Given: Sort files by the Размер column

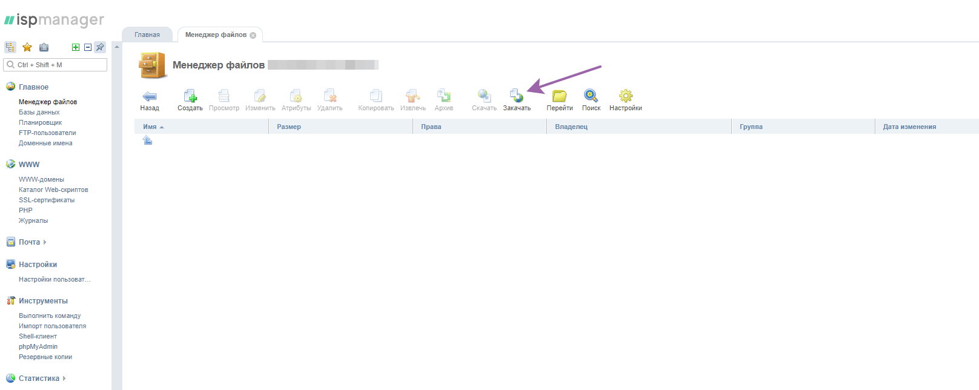Looking at the screenshot, I should tap(289, 127).
